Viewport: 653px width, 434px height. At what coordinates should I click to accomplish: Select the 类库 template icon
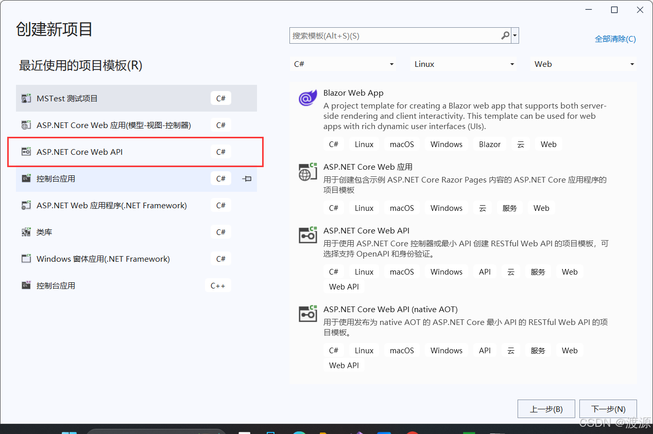click(26, 232)
